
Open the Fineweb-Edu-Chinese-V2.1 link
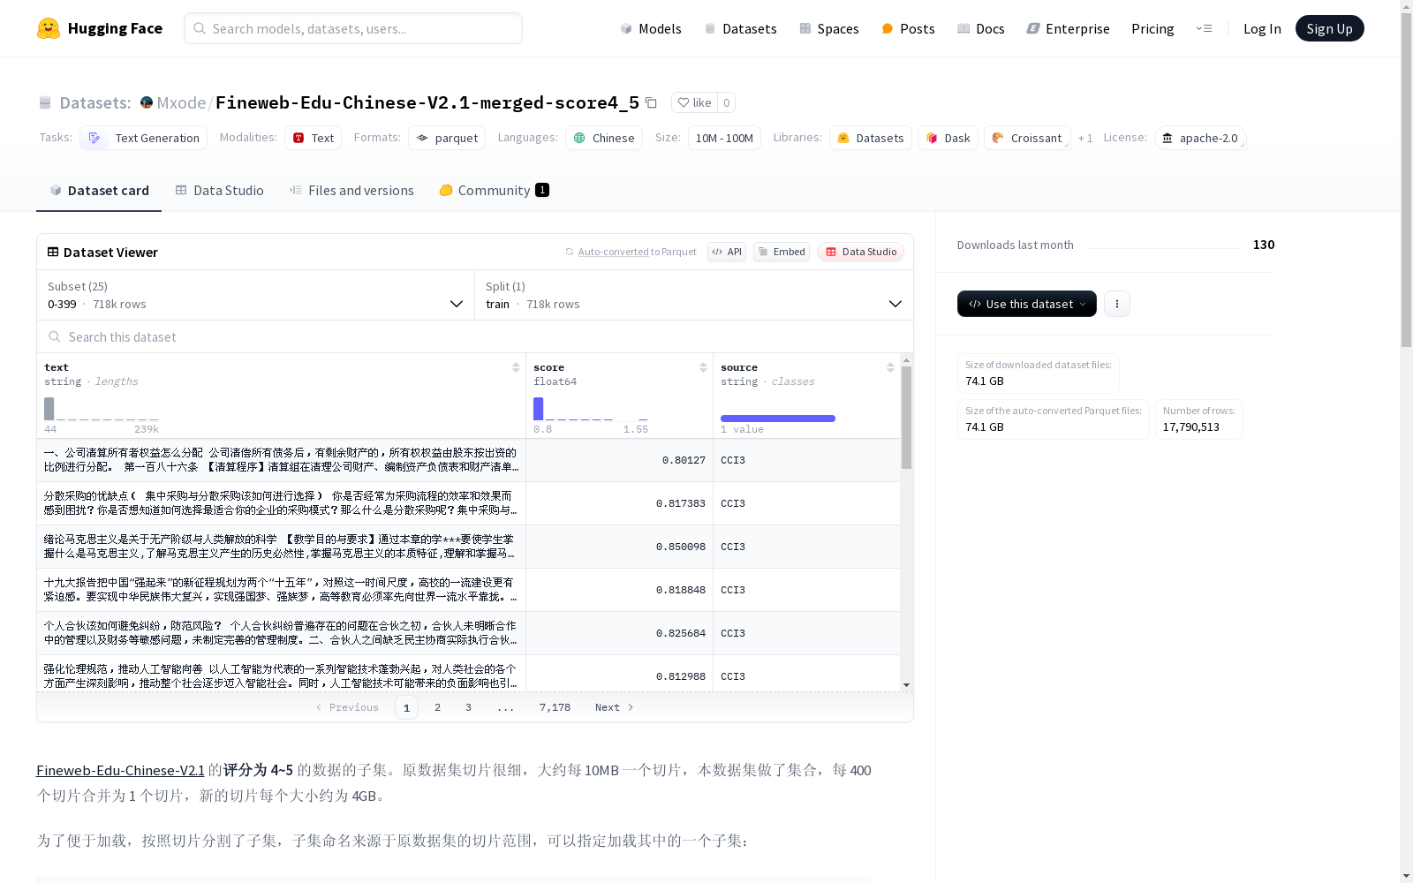120,770
